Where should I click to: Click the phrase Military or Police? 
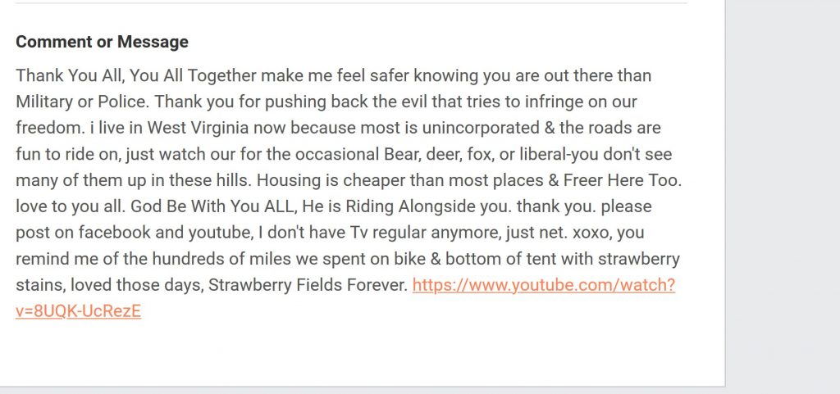[x=80, y=102]
